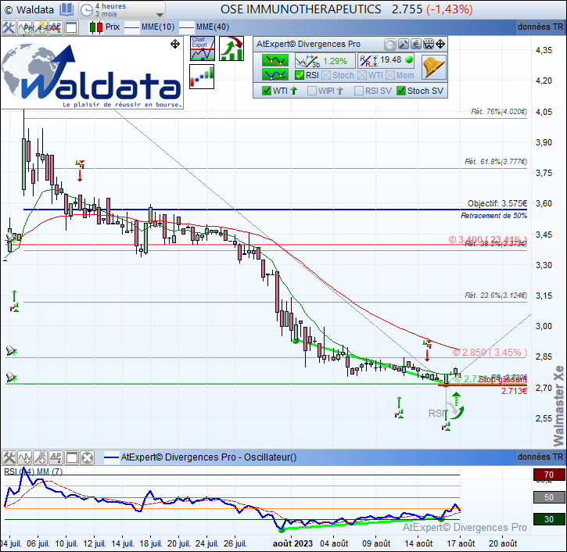Toggle the Mom checkbox

pyautogui.click(x=390, y=75)
